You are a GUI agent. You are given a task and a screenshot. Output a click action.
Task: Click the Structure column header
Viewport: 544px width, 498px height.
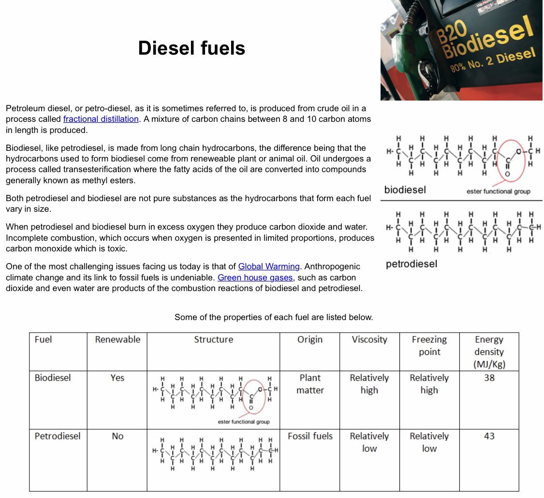click(213, 352)
